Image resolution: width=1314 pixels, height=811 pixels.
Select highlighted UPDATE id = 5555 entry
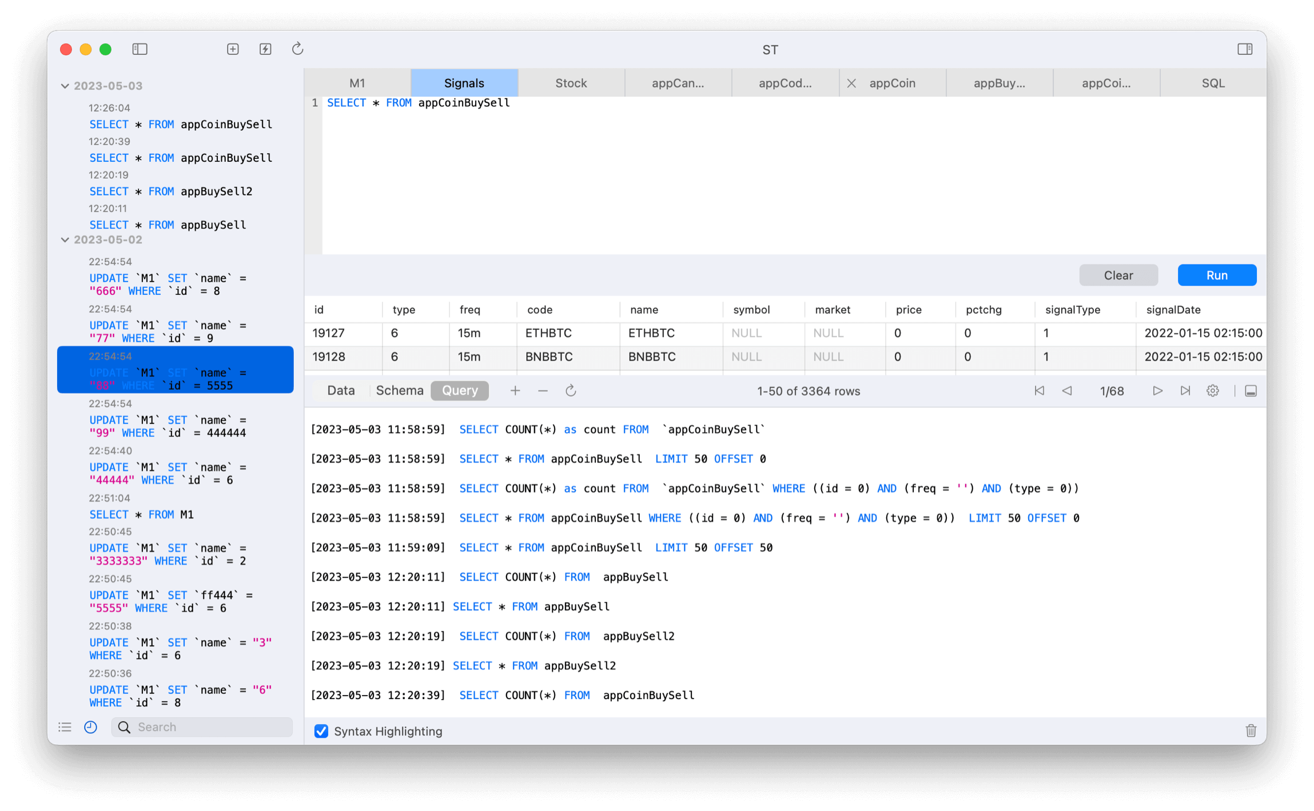pos(176,370)
